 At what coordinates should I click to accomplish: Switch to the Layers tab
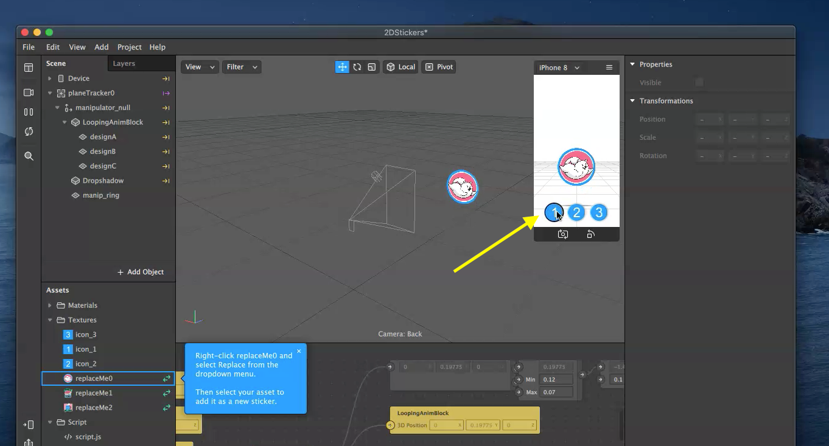[124, 63]
